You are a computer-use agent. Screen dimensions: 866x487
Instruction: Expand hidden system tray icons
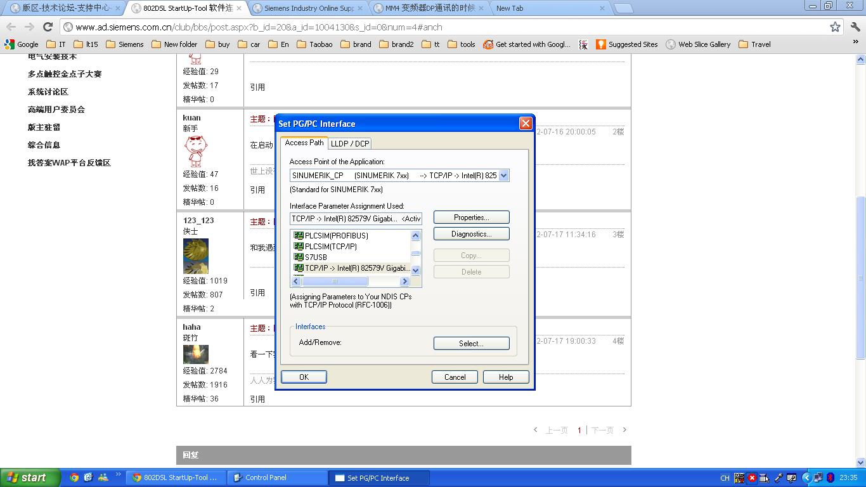[x=806, y=477]
